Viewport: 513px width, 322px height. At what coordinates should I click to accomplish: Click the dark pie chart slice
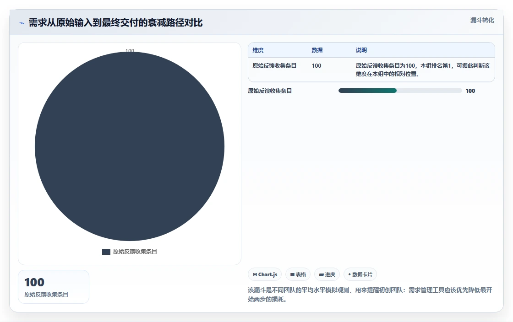click(130, 146)
